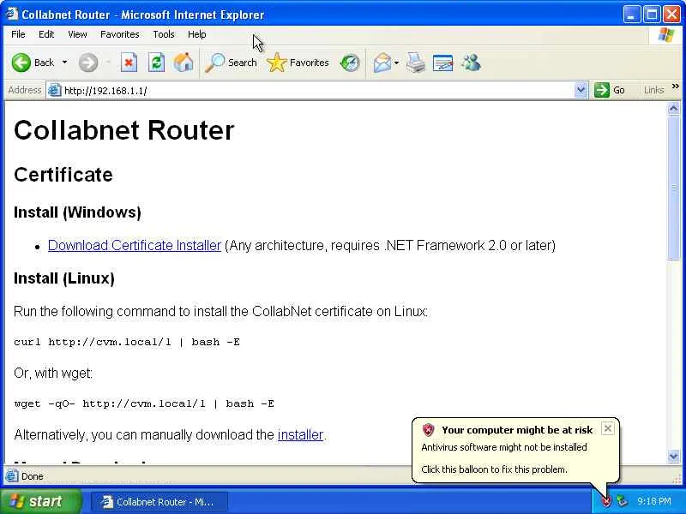Click the Start button
This screenshot has height=514, width=686.
(40, 501)
